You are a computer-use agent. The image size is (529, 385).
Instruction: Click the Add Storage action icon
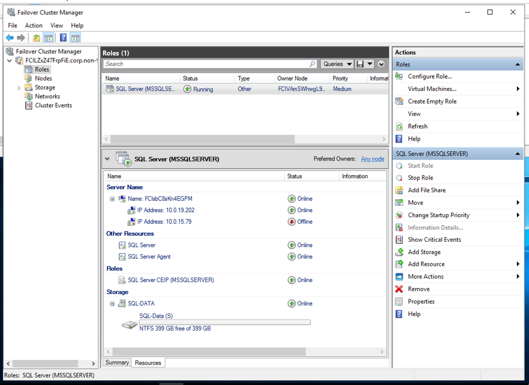pyautogui.click(x=400, y=252)
